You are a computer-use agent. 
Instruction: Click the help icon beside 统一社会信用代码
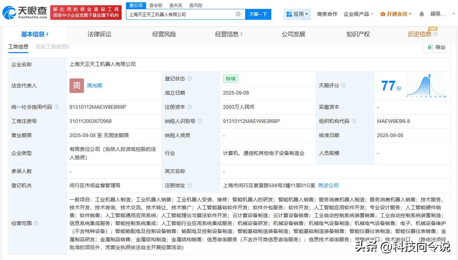point(57,107)
